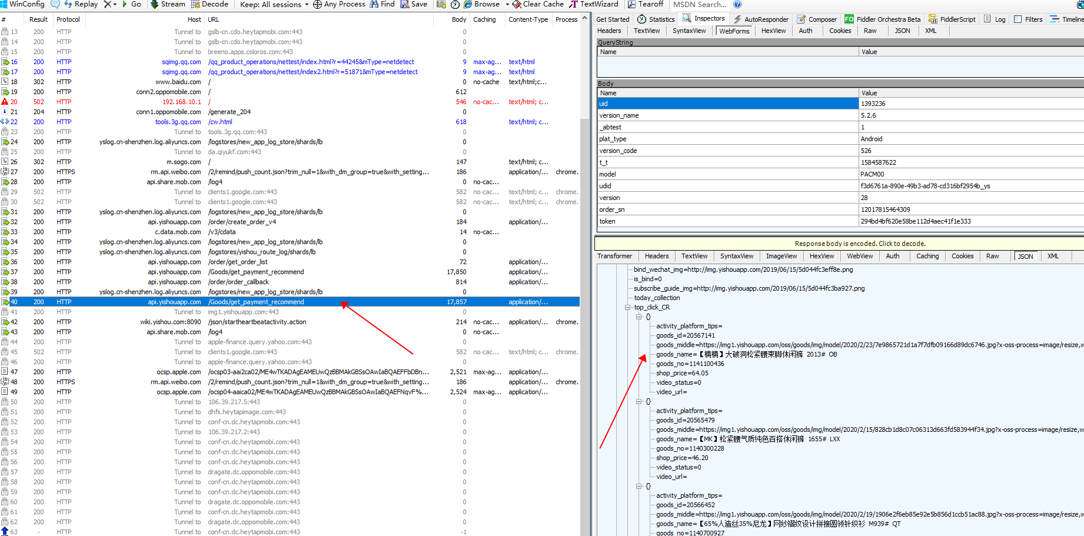Switch to the Get Started tab
Image resolution: width=1084 pixels, height=536 pixels.
[x=613, y=19]
